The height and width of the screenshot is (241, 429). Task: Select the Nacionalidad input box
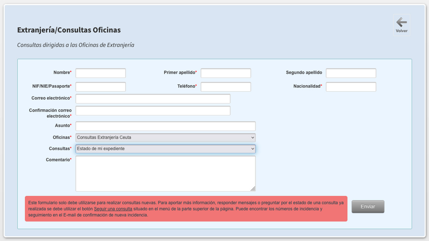[351, 87]
